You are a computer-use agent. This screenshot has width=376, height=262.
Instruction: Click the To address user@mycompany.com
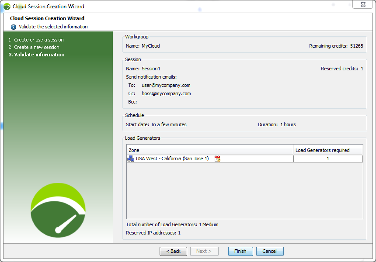pos(166,85)
